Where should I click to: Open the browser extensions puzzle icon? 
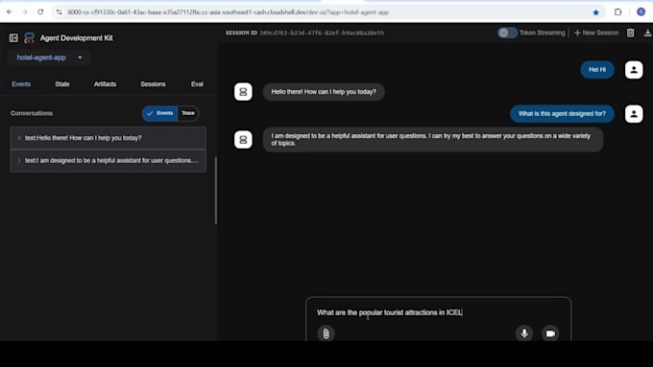(x=618, y=12)
